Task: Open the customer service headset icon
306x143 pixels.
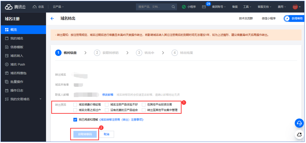Action: 299,123
